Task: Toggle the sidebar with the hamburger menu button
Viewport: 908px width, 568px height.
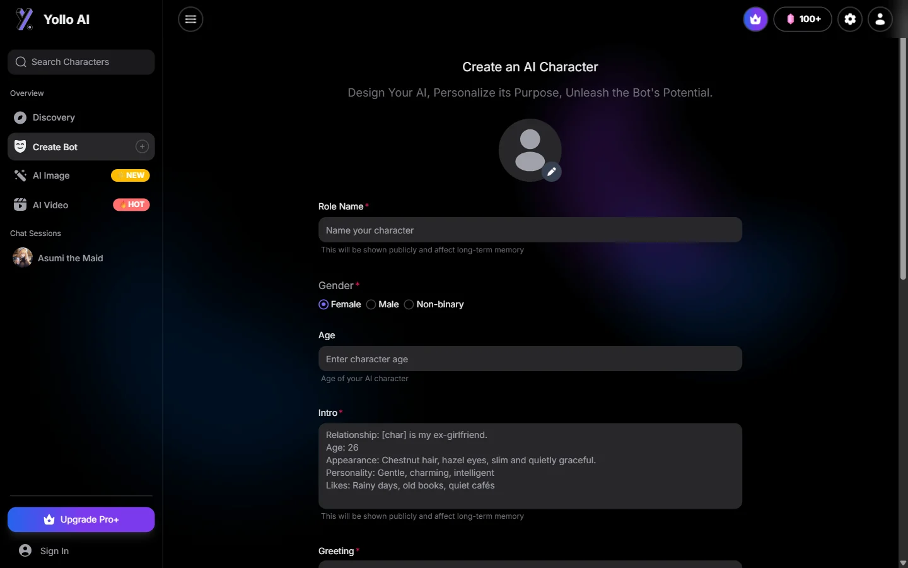Action: click(190, 19)
